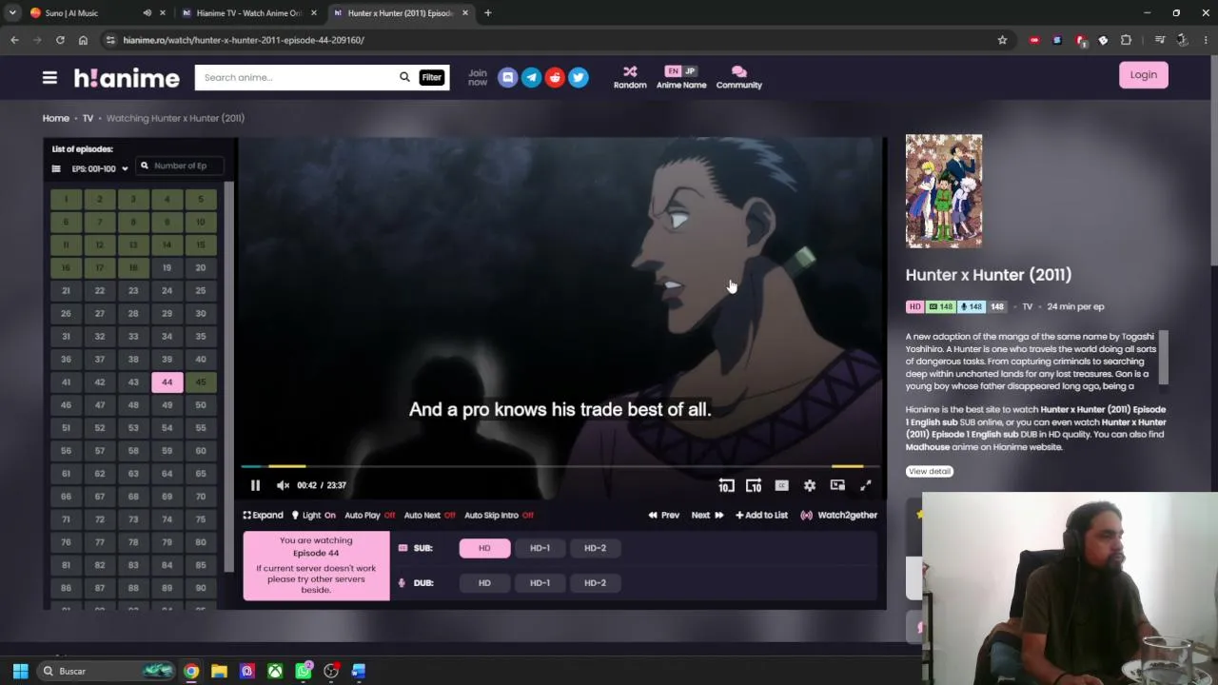Unmute the video volume

[283, 485]
